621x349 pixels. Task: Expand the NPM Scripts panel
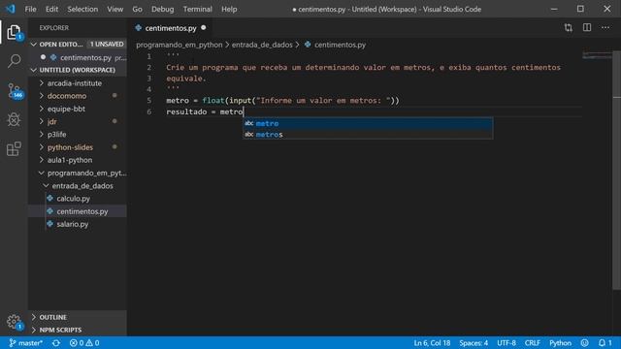(78, 330)
